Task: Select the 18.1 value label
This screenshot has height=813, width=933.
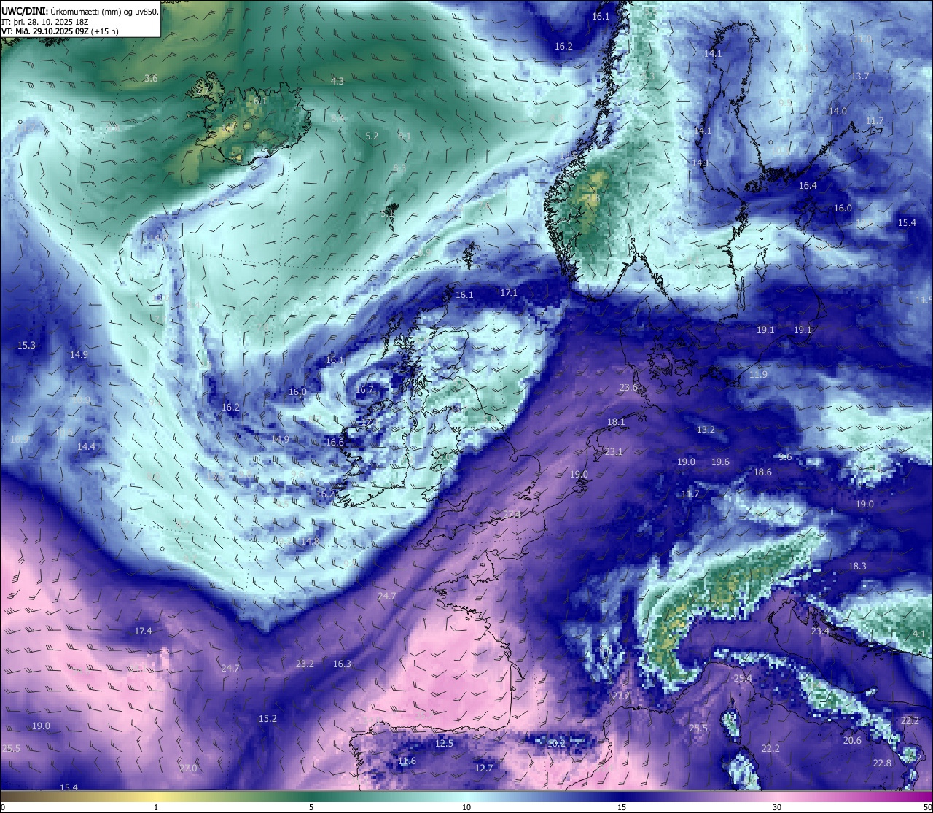Action: [616, 421]
